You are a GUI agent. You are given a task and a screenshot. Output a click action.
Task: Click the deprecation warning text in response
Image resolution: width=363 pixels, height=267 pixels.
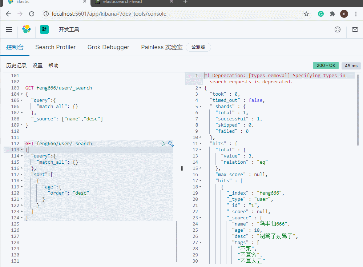275,79
